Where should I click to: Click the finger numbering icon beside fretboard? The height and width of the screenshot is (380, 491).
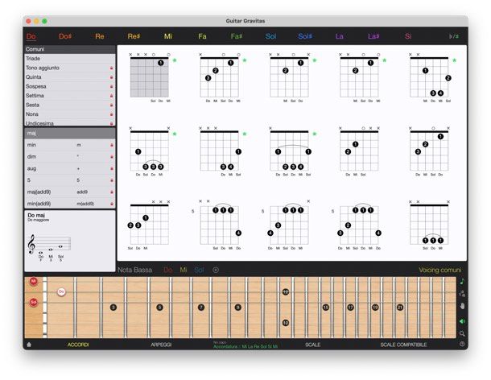pos(462,294)
